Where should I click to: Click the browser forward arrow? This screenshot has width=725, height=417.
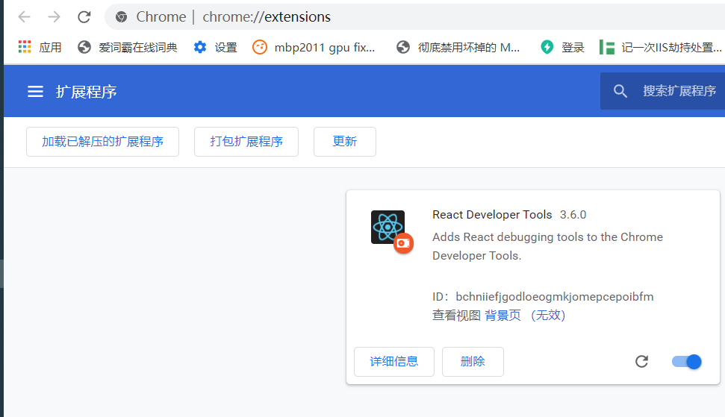pyautogui.click(x=54, y=17)
